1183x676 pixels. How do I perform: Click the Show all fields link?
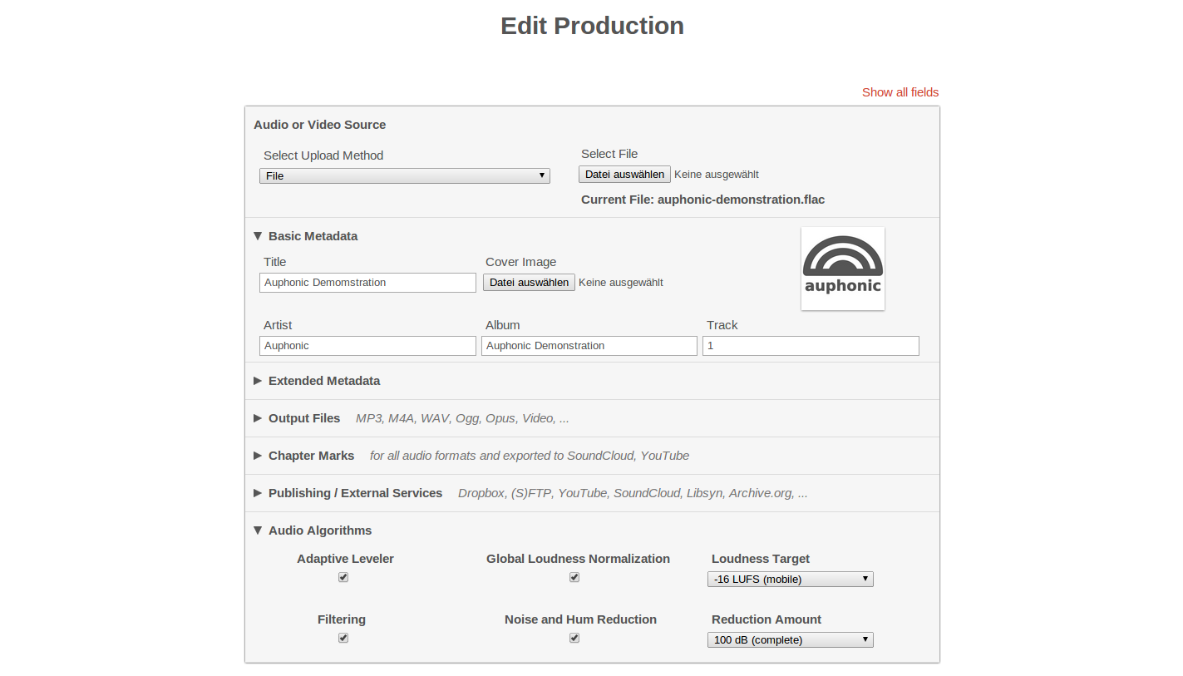pos(900,92)
